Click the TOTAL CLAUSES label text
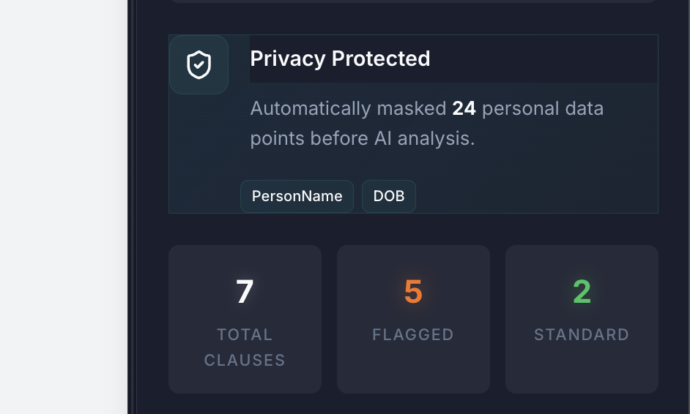Screen dimensions: 690x414 (245, 347)
